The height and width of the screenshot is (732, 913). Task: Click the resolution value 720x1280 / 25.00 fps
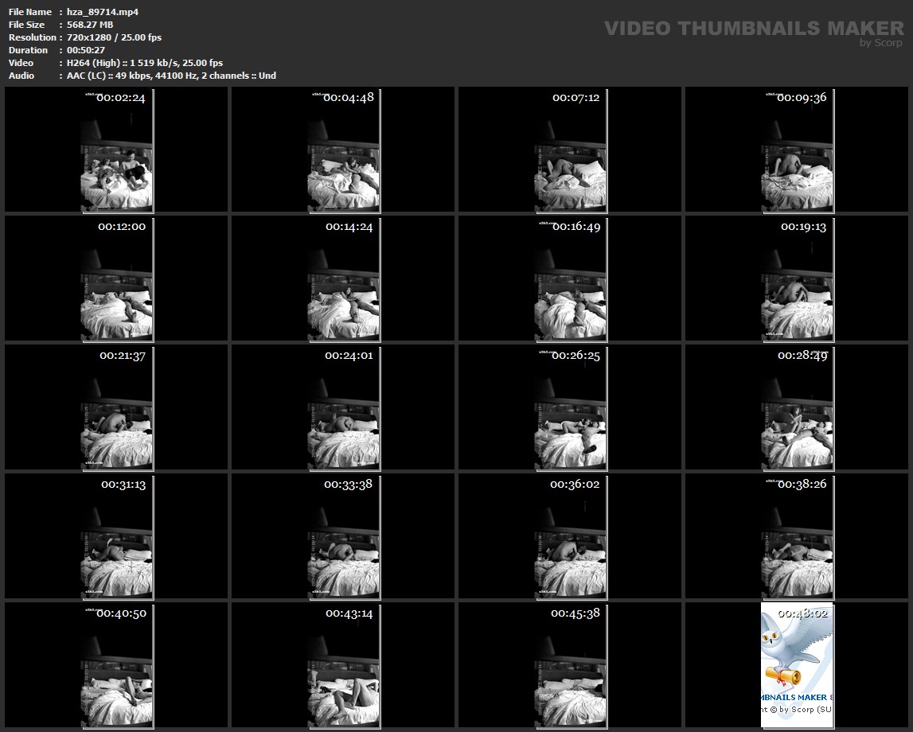[114, 37]
